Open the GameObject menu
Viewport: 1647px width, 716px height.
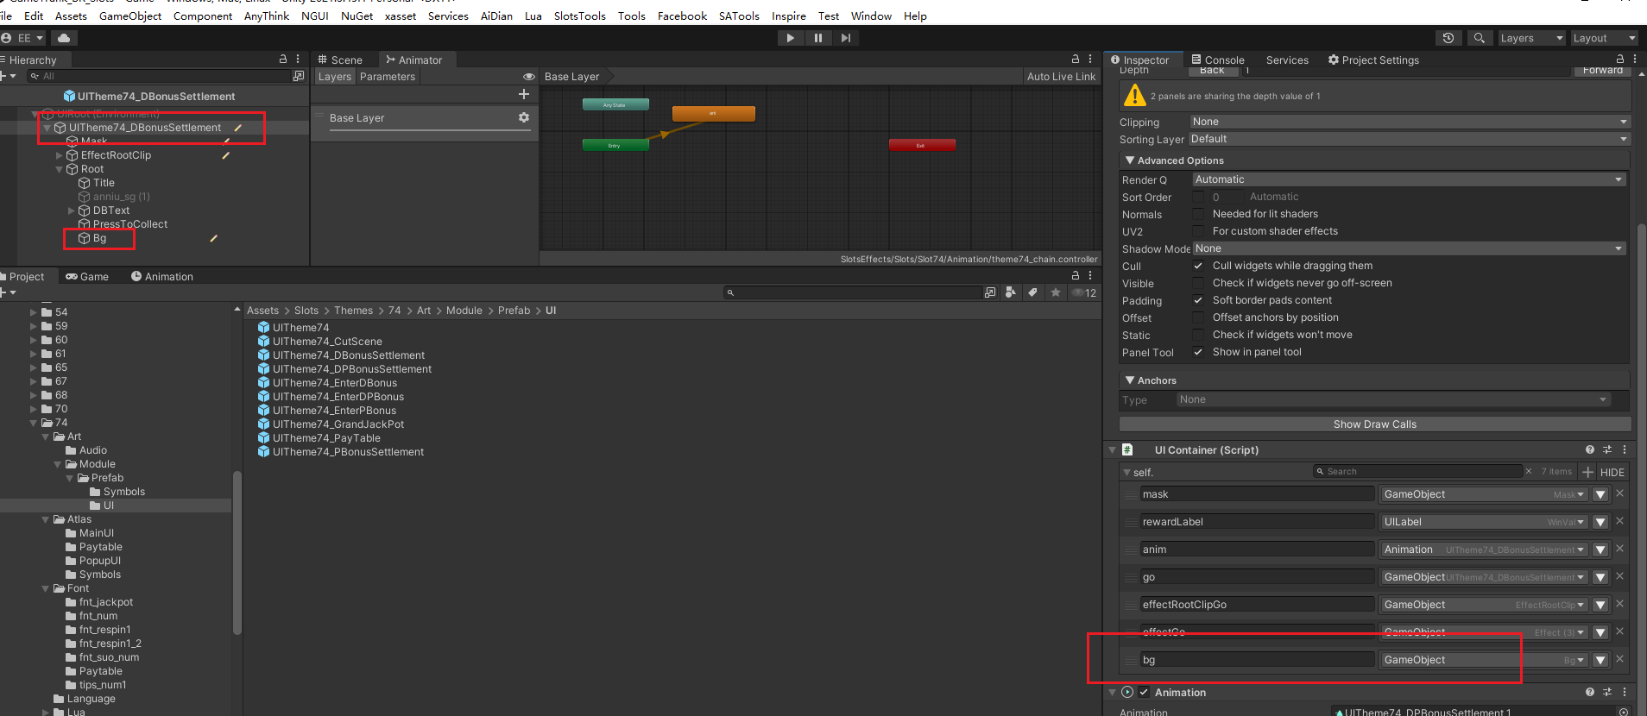(x=130, y=16)
